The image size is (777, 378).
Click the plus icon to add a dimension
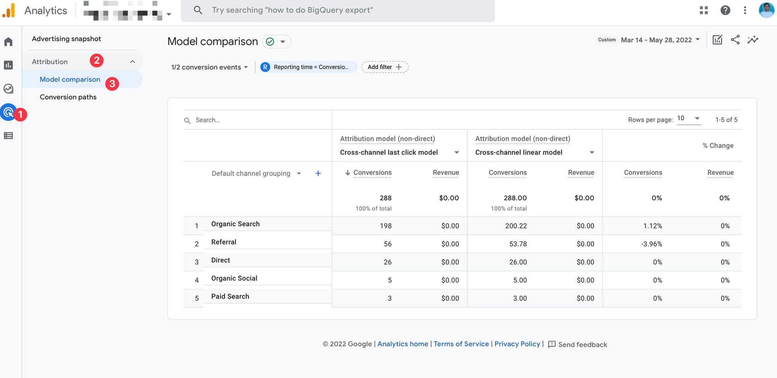coord(318,173)
